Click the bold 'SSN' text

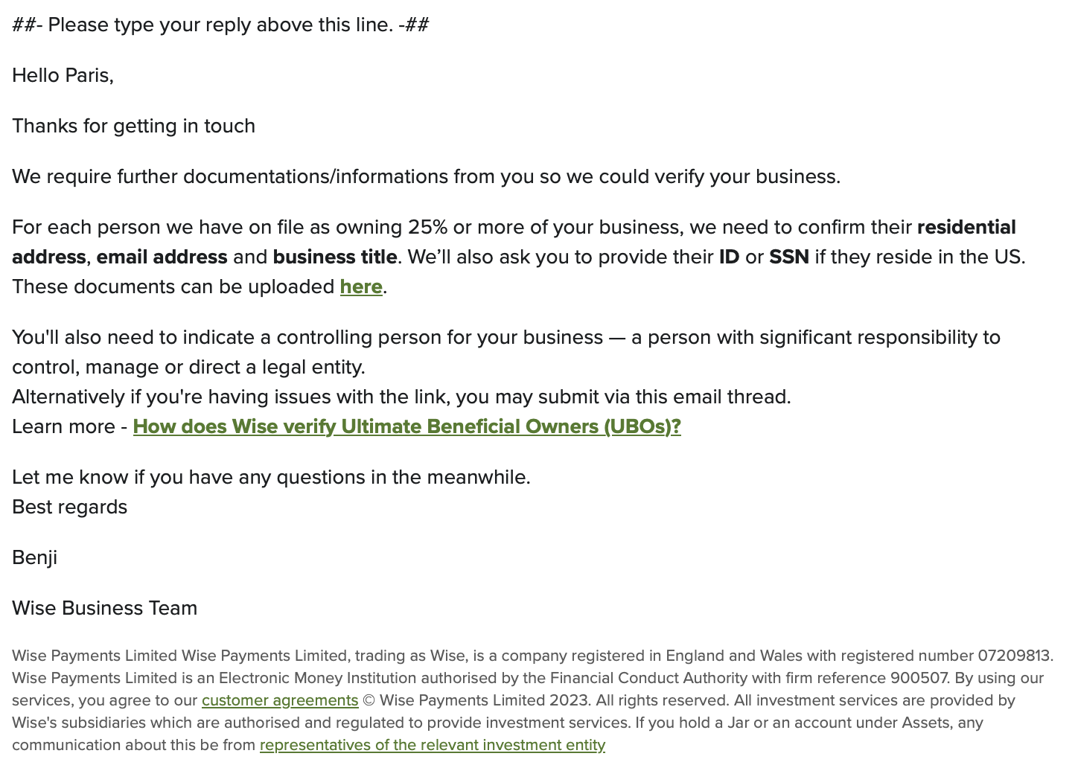(789, 257)
